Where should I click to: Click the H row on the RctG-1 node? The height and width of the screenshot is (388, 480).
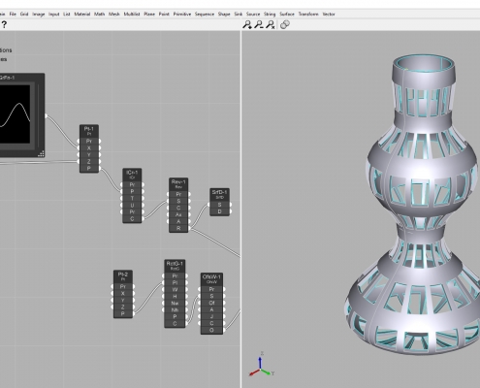click(175, 296)
